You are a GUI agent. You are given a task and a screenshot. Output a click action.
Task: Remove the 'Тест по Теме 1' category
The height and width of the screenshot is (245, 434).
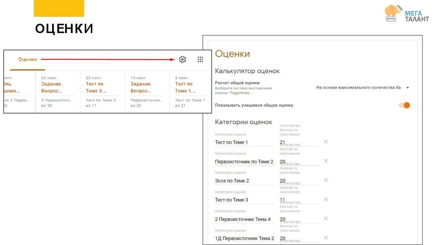pos(325,142)
